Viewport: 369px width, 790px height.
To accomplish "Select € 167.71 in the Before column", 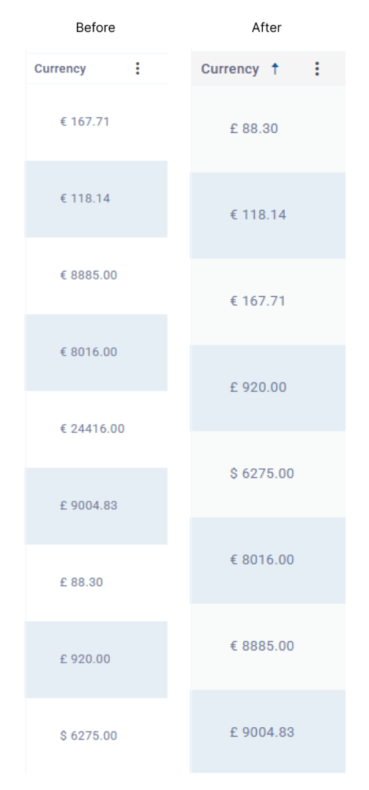I will click(x=85, y=122).
